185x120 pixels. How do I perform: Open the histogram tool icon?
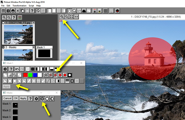[x=84, y=11]
